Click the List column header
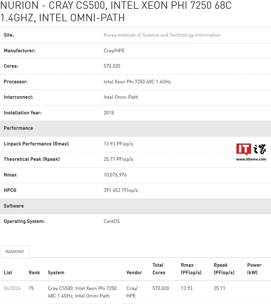271x304 pixels. pyautogui.click(x=8, y=273)
